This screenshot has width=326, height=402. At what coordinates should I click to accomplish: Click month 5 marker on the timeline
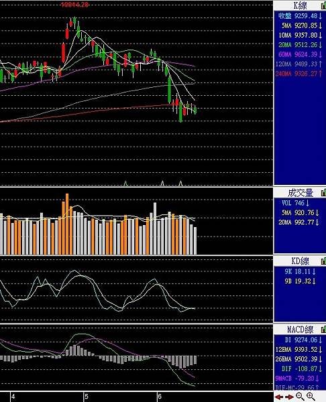pyautogui.click(x=87, y=397)
